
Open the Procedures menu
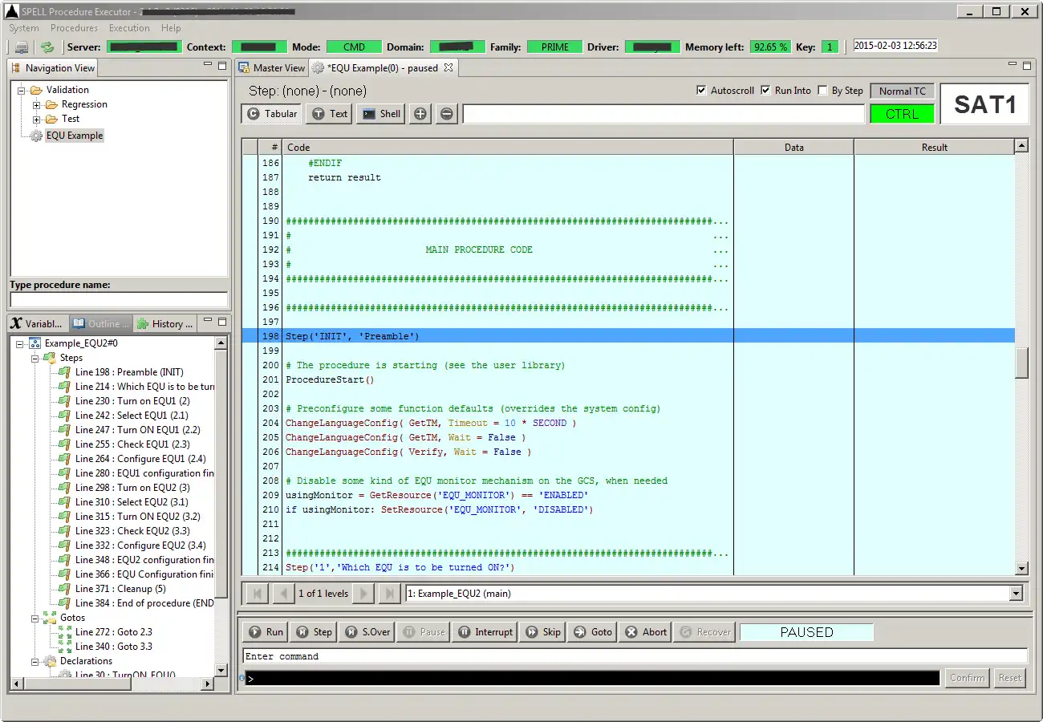pos(74,28)
